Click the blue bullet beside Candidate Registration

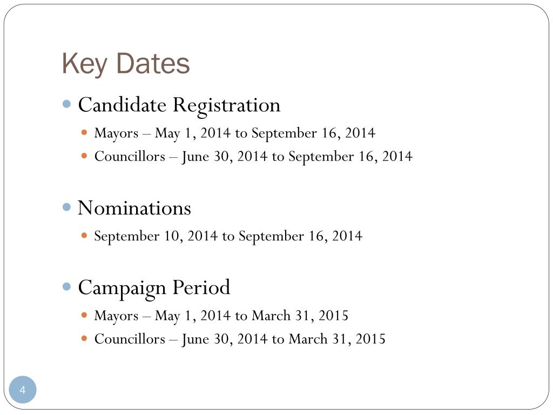pyautogui.click(x=66, y=104)
